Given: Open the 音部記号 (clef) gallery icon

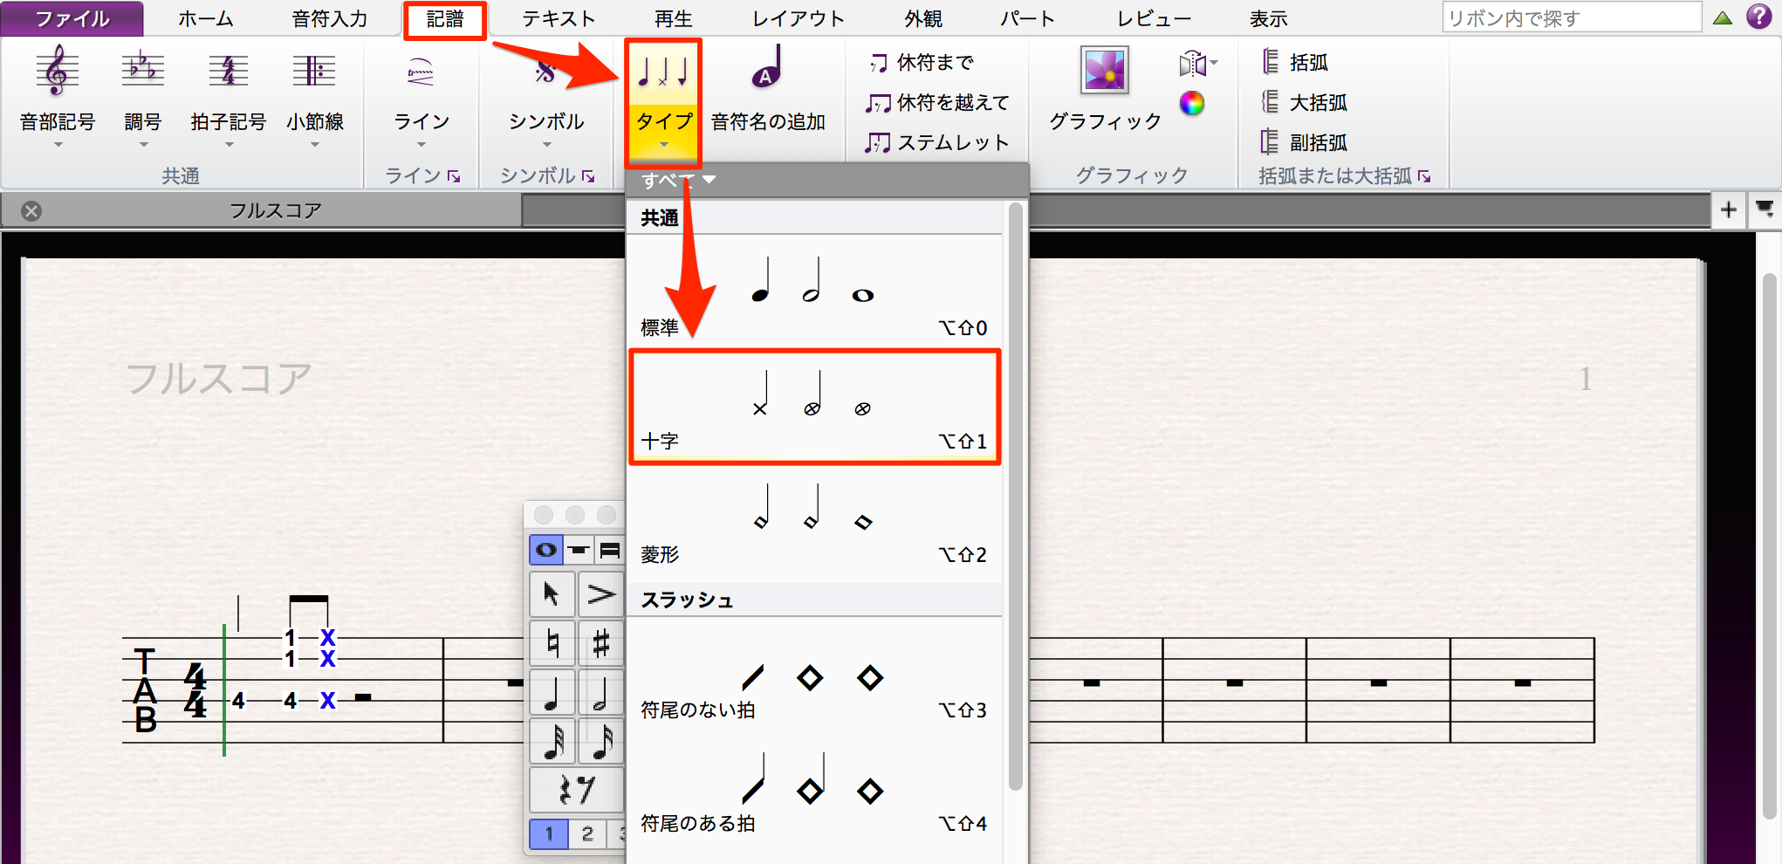Looking at the screenshot, I should (x=58, y=72).
